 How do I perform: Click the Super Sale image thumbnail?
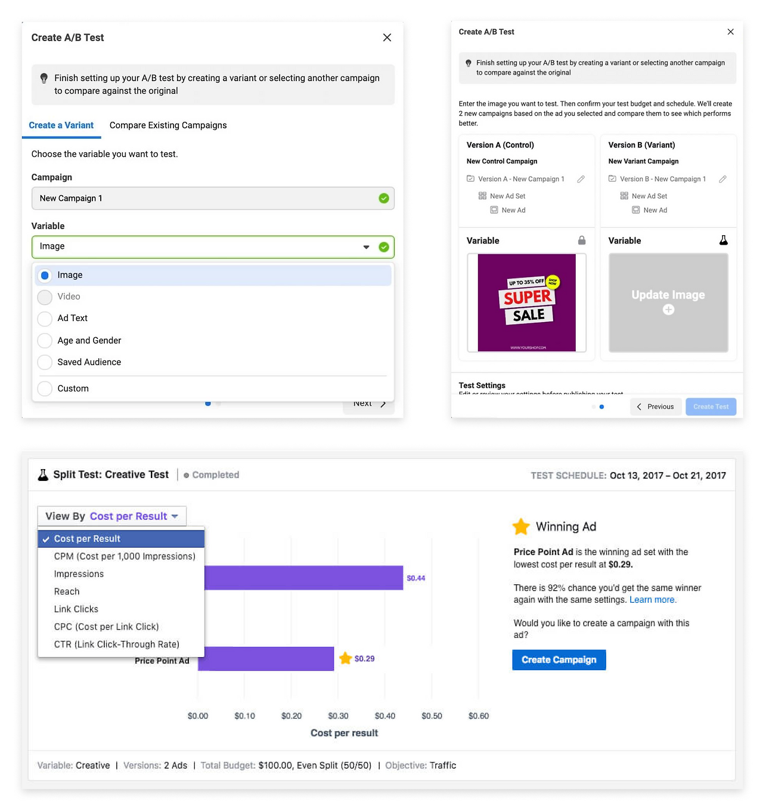tap(527, 303)
